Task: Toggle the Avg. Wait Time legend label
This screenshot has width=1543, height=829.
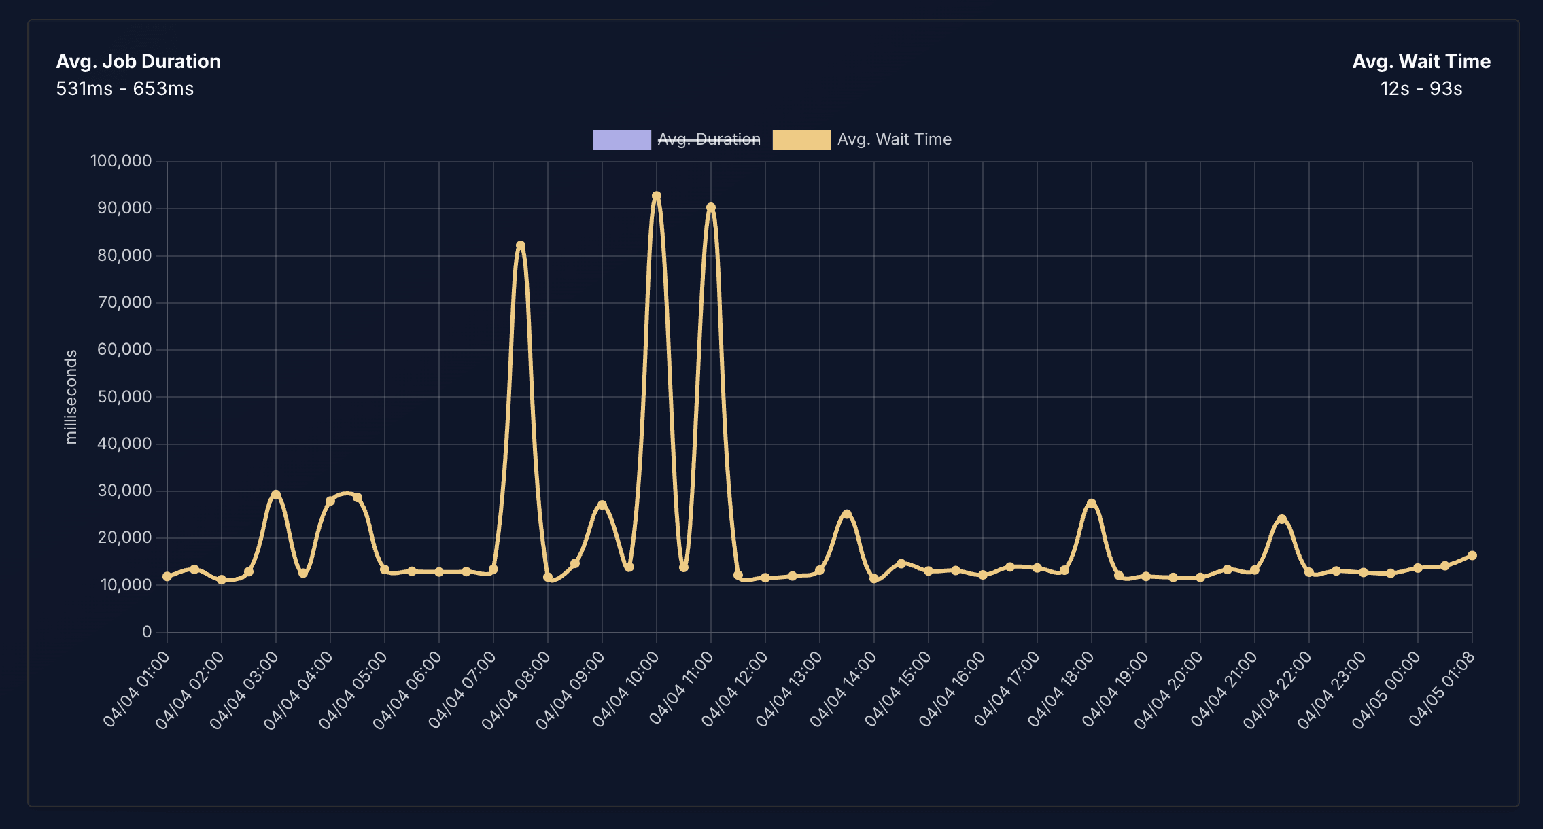Action: 894,139
